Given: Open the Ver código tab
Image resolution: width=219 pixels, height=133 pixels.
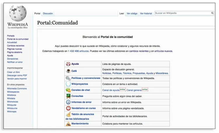Looking at the screenshot, I should [132, 13].
